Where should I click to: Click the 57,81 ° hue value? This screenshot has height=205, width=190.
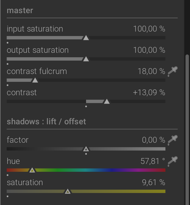click(153, 161)
